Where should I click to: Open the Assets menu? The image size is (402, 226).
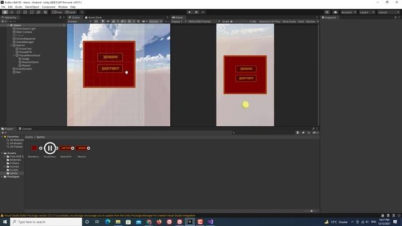coord(18,7)
